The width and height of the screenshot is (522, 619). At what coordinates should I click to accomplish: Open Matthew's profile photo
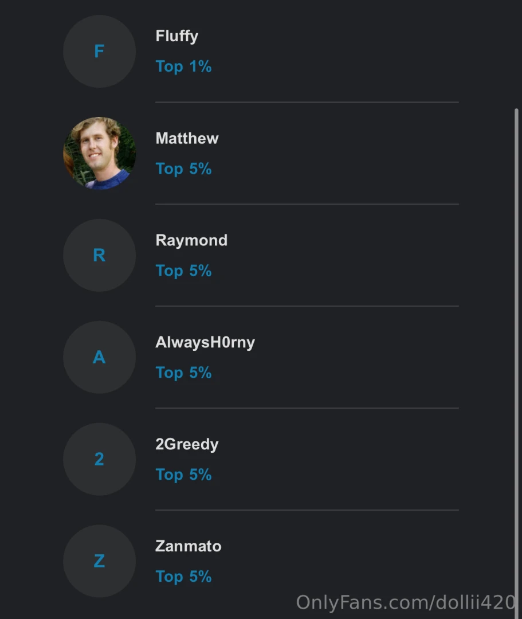pos(99,153)
